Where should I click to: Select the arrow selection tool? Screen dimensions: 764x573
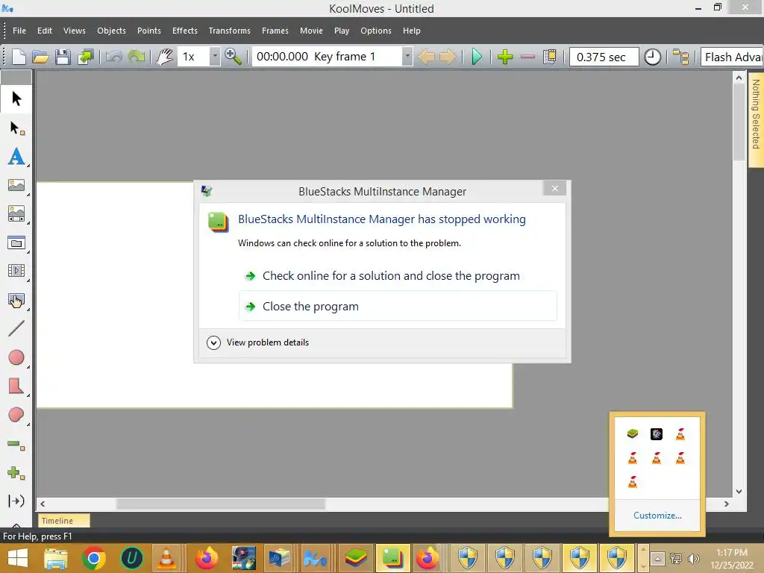coord(16,99)
